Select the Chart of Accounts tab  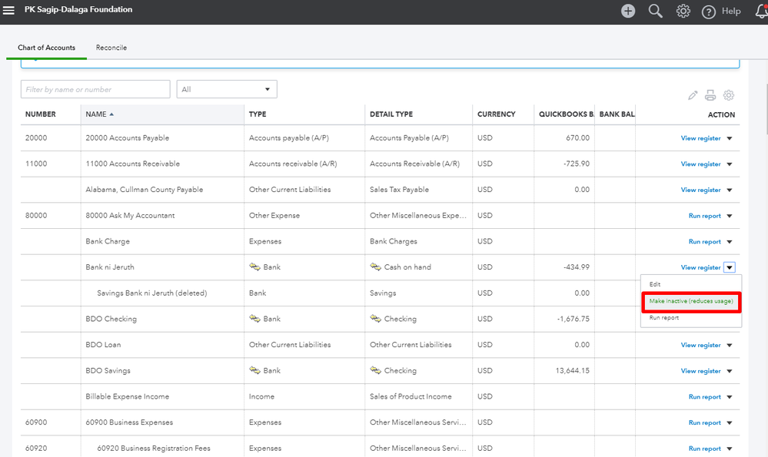pos(46,48)
